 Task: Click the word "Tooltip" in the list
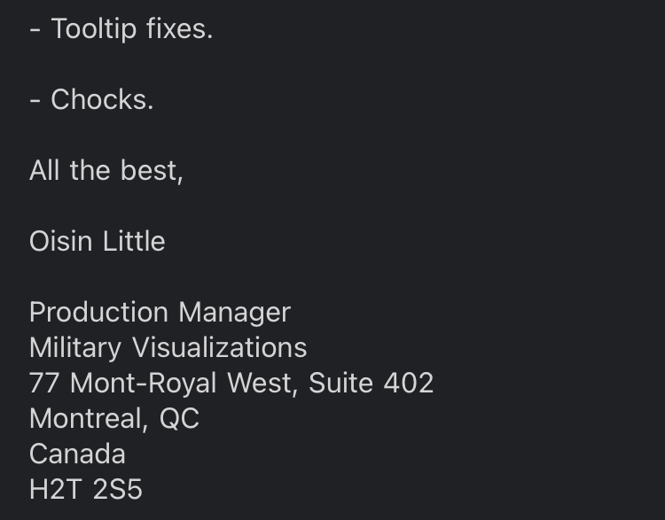(94, 29)
